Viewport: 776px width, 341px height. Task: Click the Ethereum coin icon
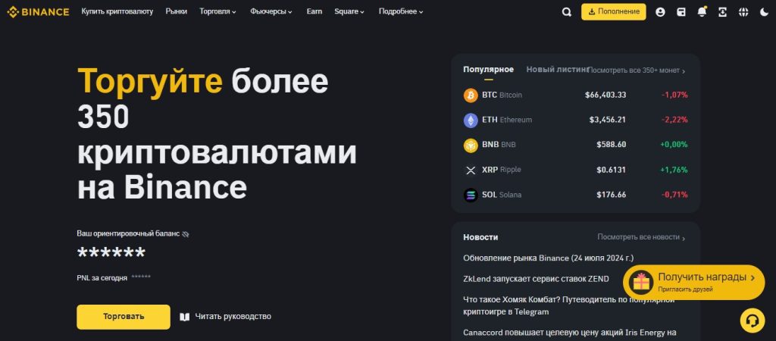pos(471,120)
